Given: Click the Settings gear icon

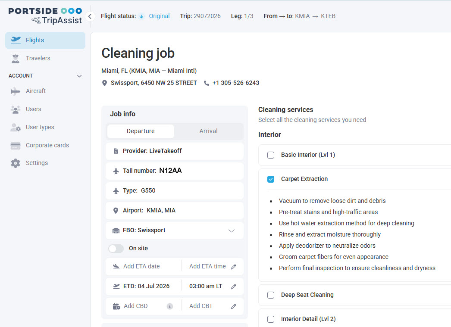Looking at the screenshot, I should click(16, 163).
